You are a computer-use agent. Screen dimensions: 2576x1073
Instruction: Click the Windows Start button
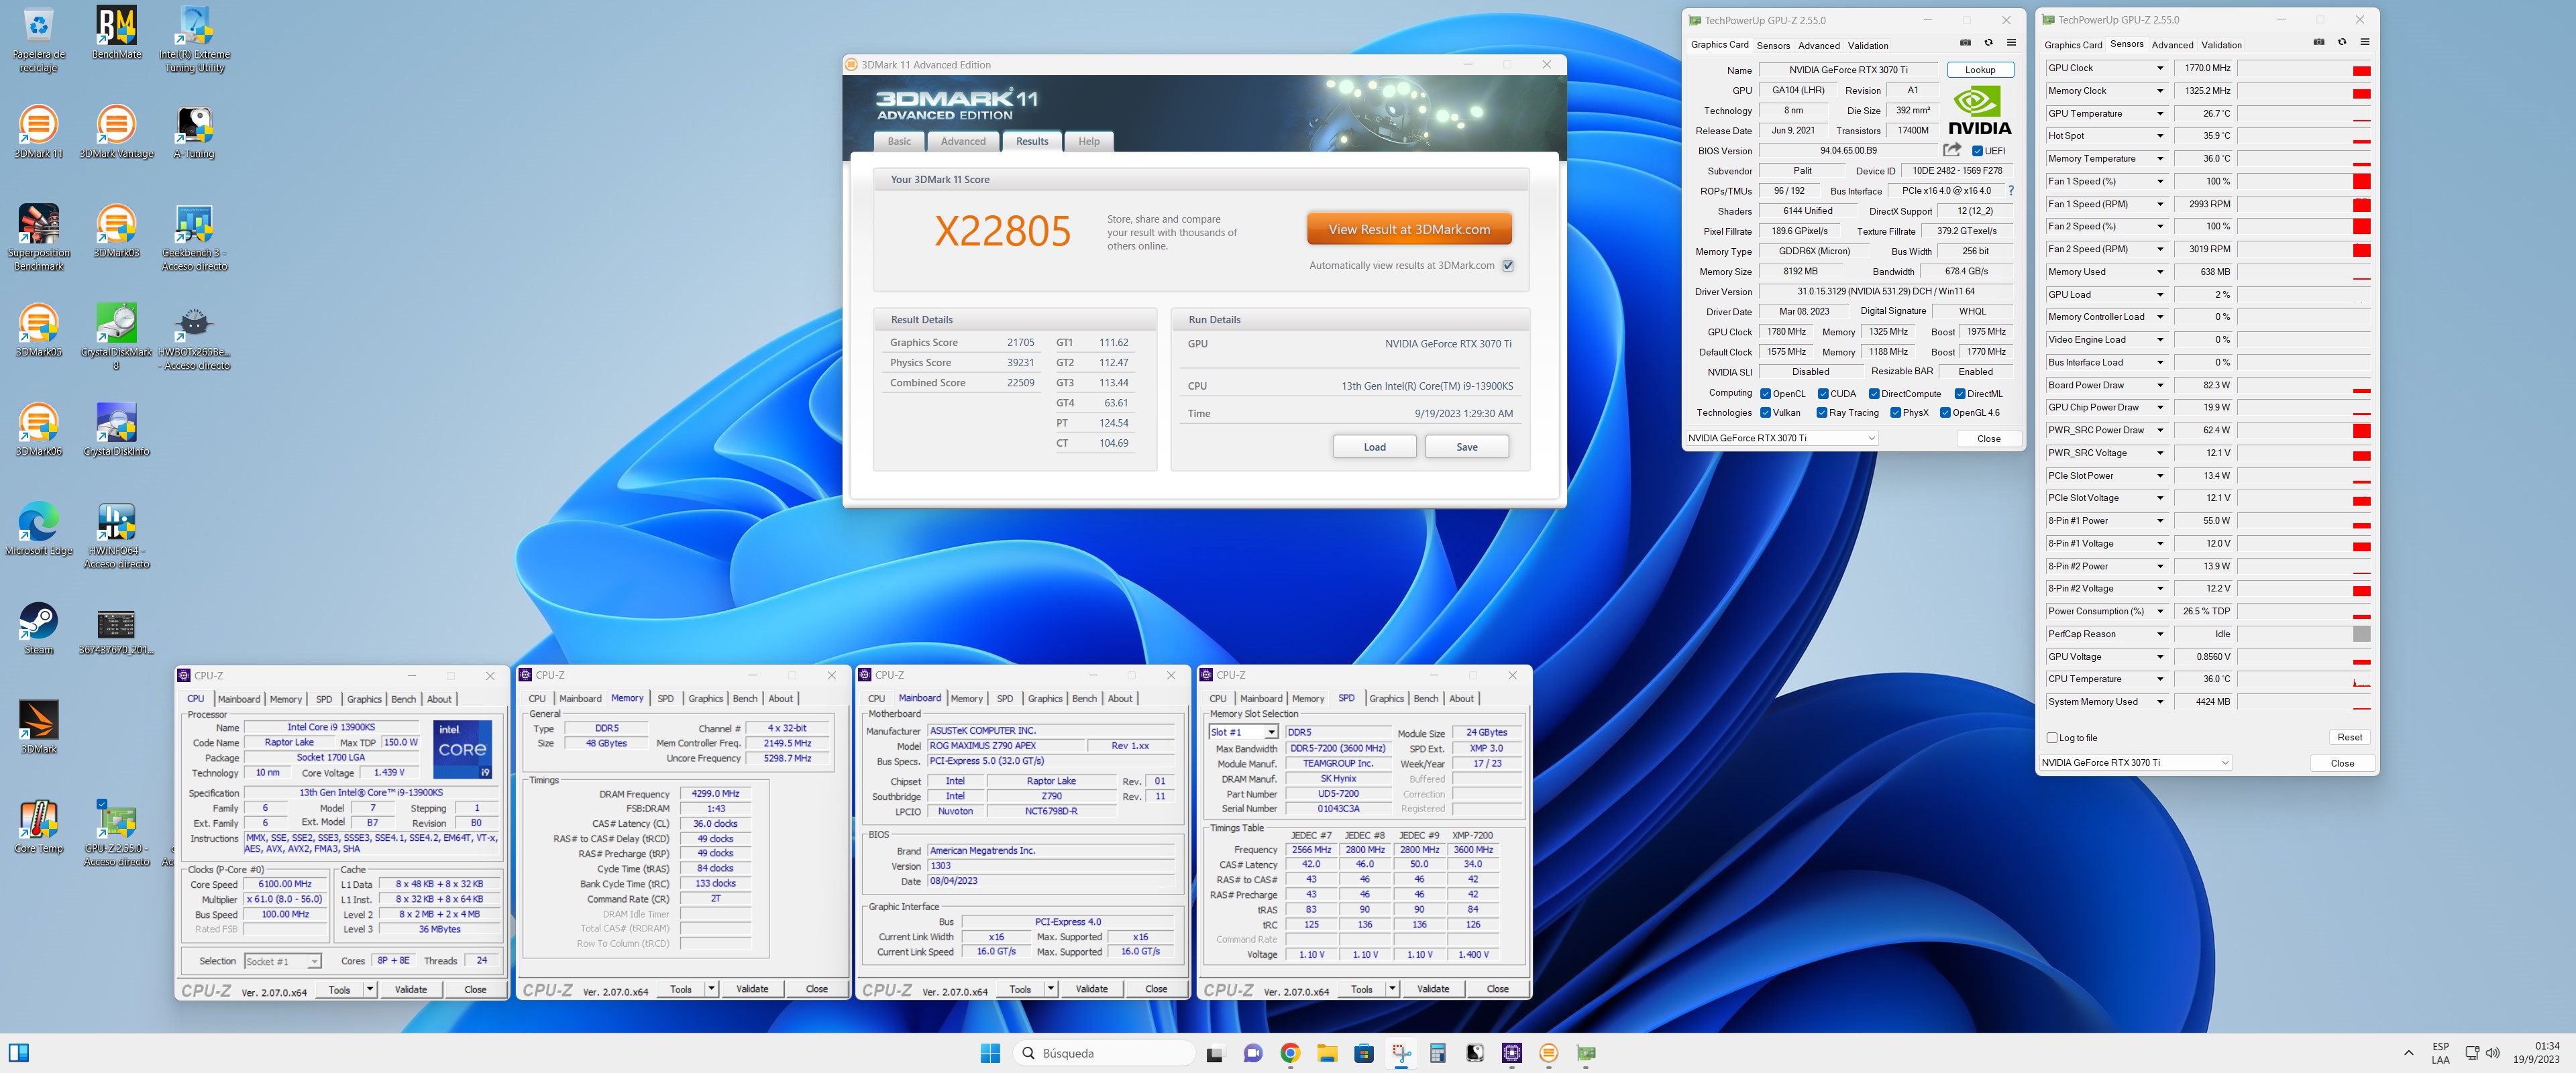990,1053
